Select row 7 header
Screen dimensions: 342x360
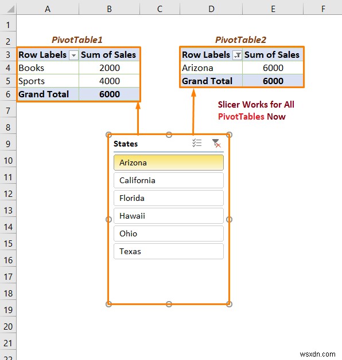(x=8, y=110)
